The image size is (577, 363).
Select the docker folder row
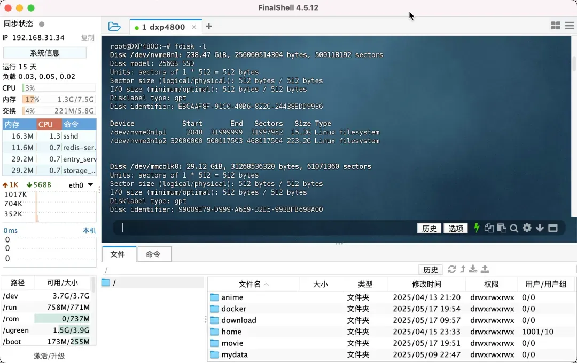391,309
